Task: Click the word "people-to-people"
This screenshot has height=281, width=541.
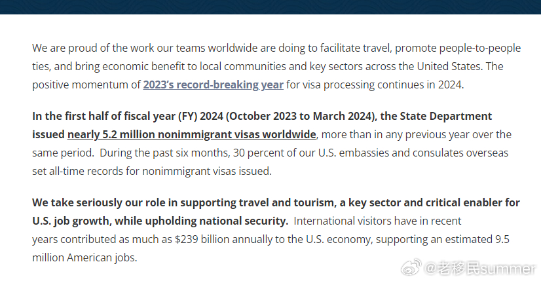Action: 480,48
